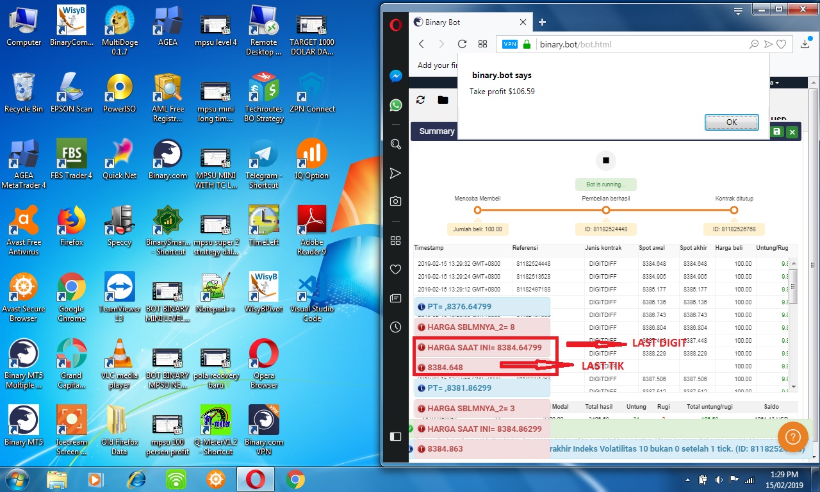The width and height of the screenshot is (820, 492).
Task: Open sidebar History clock
Action: click(x=396, y=327)
